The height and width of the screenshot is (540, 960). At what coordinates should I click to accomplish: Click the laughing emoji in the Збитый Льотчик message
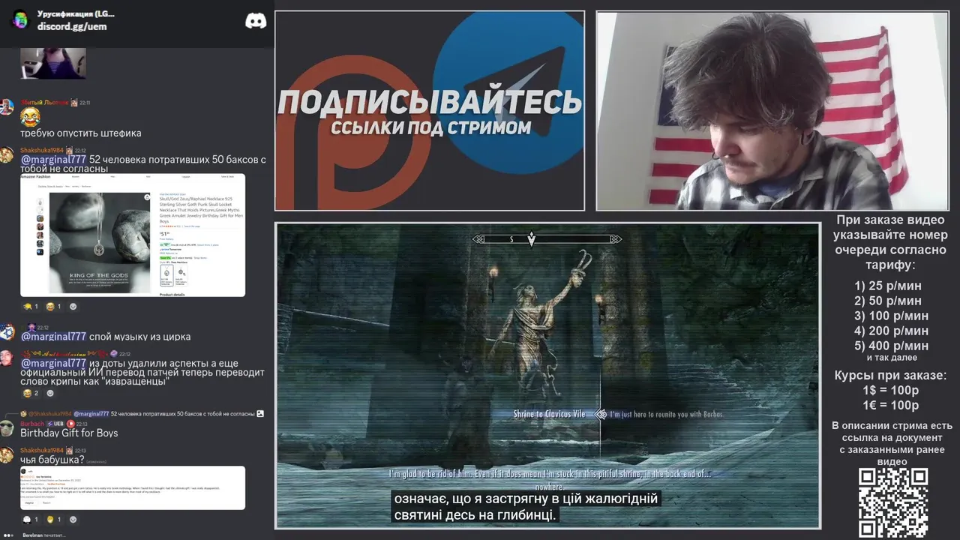30,117
